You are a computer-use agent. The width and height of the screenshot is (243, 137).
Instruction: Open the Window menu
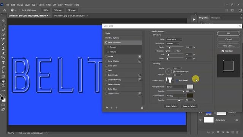click(x=68, y=5)
